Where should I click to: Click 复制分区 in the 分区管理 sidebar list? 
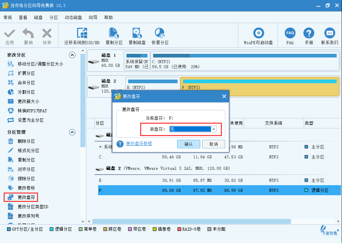21,160
